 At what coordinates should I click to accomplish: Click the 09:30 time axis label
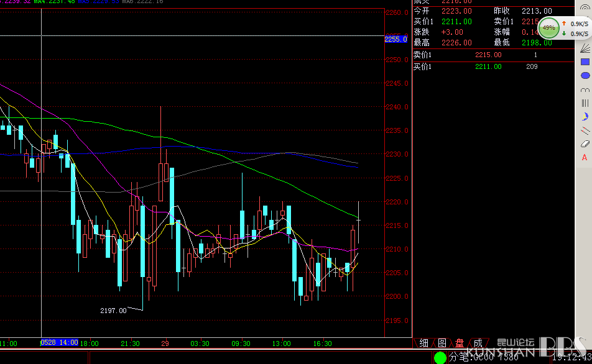pos(241,344)
